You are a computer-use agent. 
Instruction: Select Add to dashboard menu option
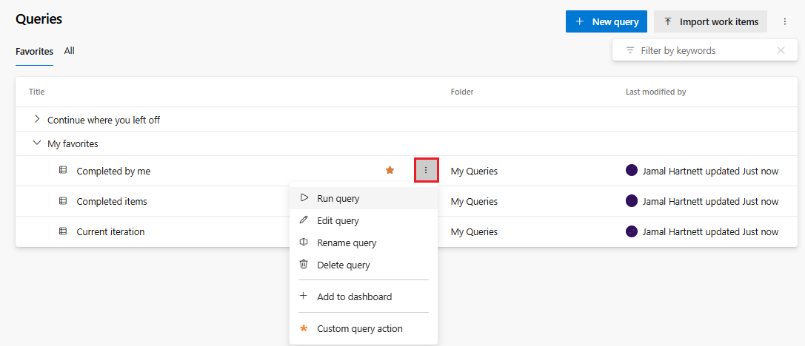(x=354, y=296)
